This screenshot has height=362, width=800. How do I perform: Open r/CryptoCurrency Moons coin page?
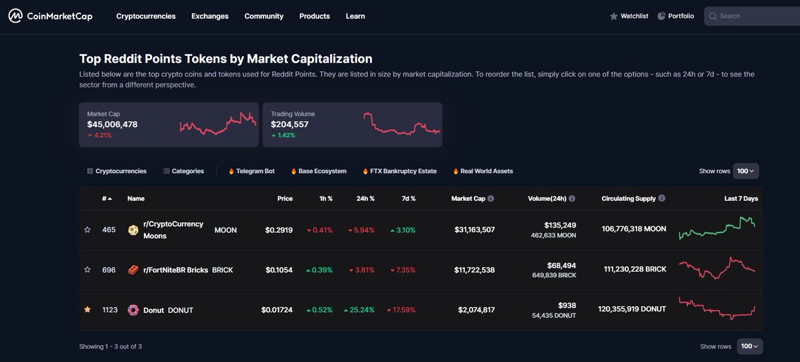click(x=173, y=230)
